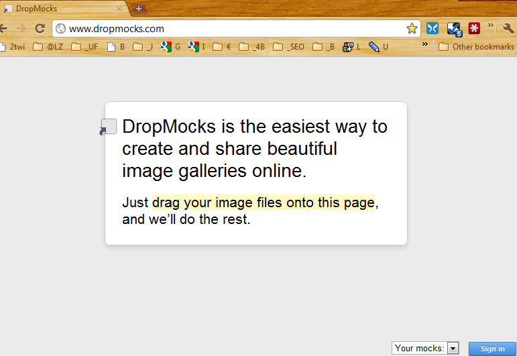Open the @LZ bookmarks folder

tap(48, 47)
